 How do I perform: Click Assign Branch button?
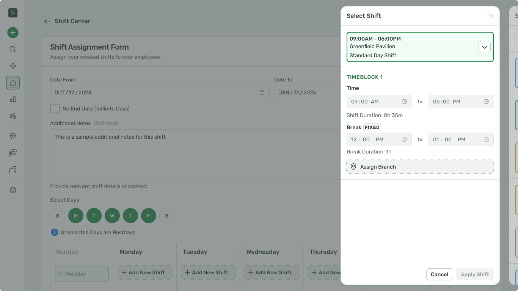[x=420, y=167]
